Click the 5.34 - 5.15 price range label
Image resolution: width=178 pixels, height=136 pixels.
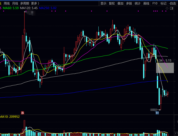tap(164, 61)
